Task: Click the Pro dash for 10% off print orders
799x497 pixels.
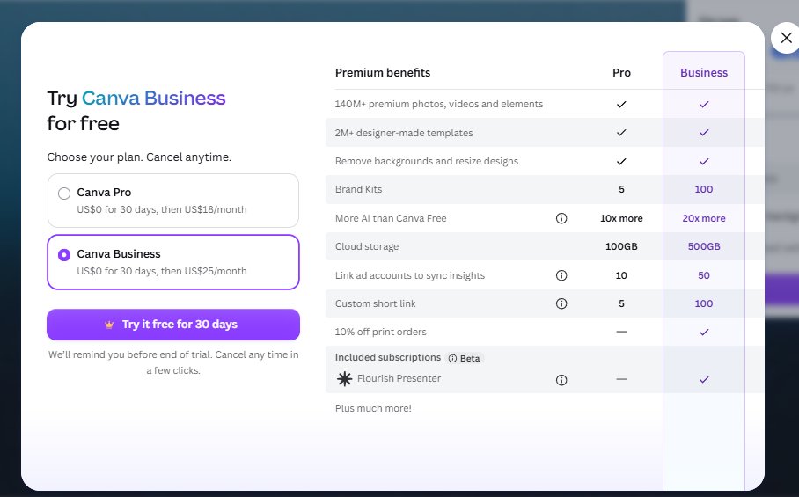Action: point(621,332)
